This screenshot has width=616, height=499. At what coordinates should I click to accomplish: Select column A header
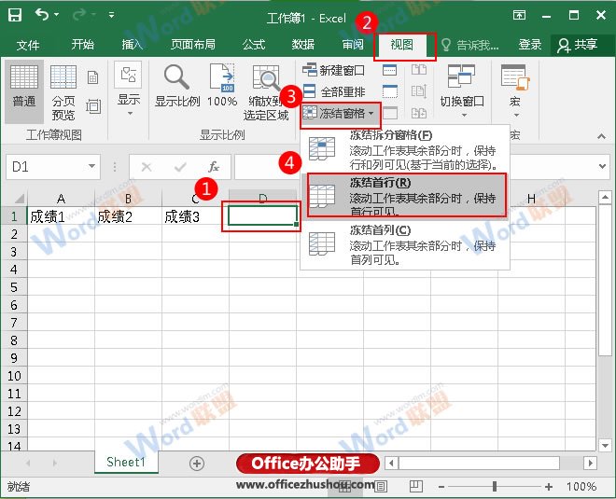click(x=61, y=199)
